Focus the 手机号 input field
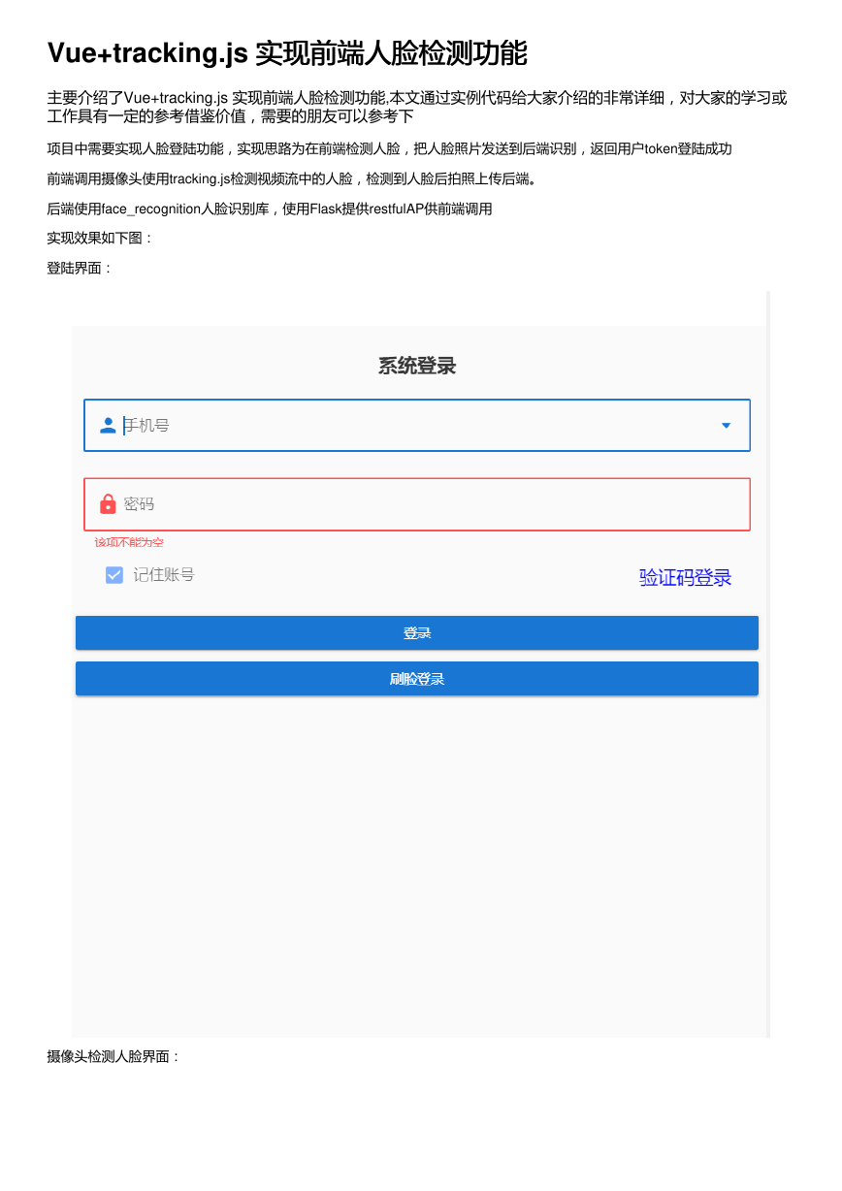 coord(417,426)
